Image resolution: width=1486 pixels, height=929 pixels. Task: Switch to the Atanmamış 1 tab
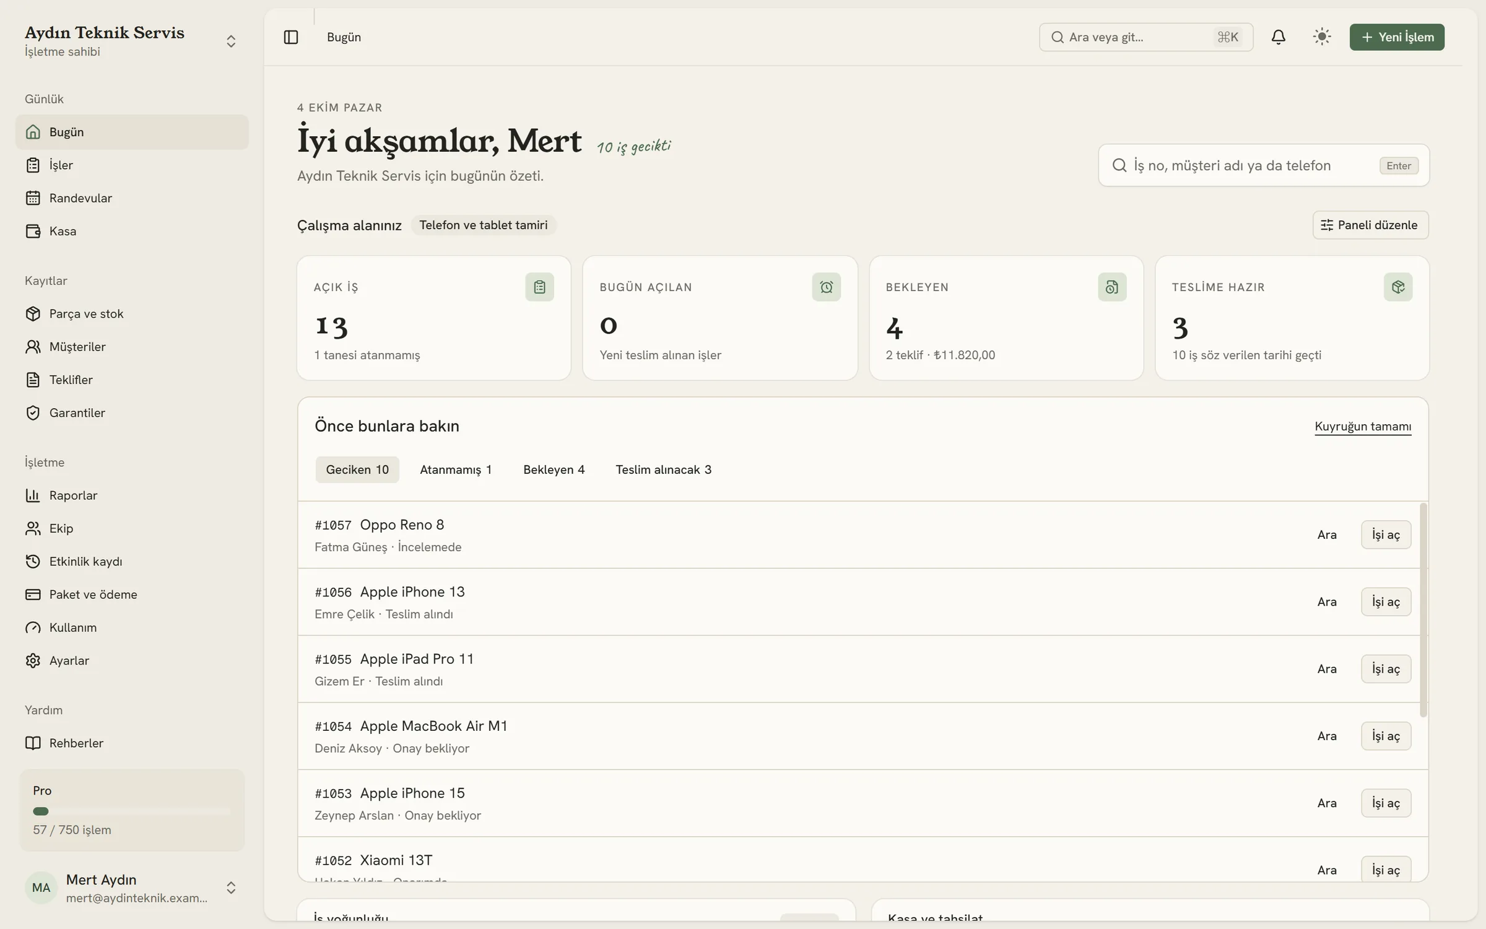point(456,469)
